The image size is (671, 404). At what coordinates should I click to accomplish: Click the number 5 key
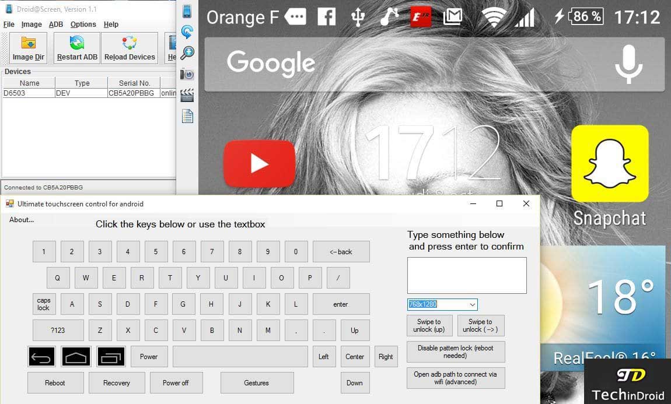click(x=156, y=252)
